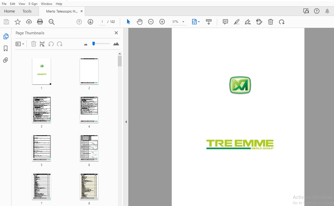Viewport: 334px width, 206px height.
Task: Delete the selected thumbnail page in the panel
Action: 34,44
